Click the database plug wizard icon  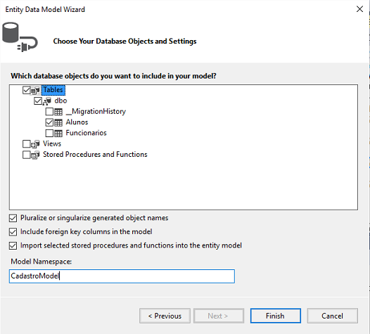point(20,37)
